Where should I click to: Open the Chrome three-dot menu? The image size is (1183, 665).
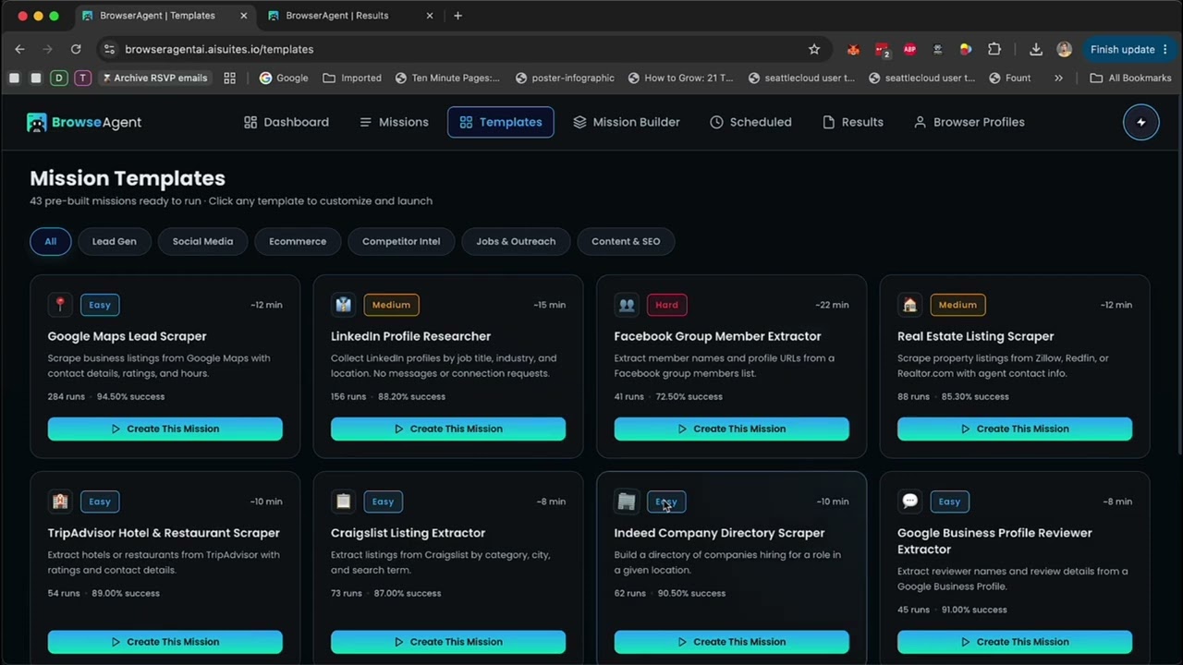[1165, 49]
